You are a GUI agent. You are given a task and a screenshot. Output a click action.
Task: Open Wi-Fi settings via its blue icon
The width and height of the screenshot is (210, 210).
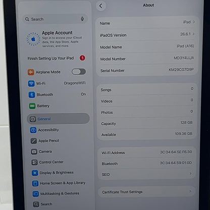(31, 83)
